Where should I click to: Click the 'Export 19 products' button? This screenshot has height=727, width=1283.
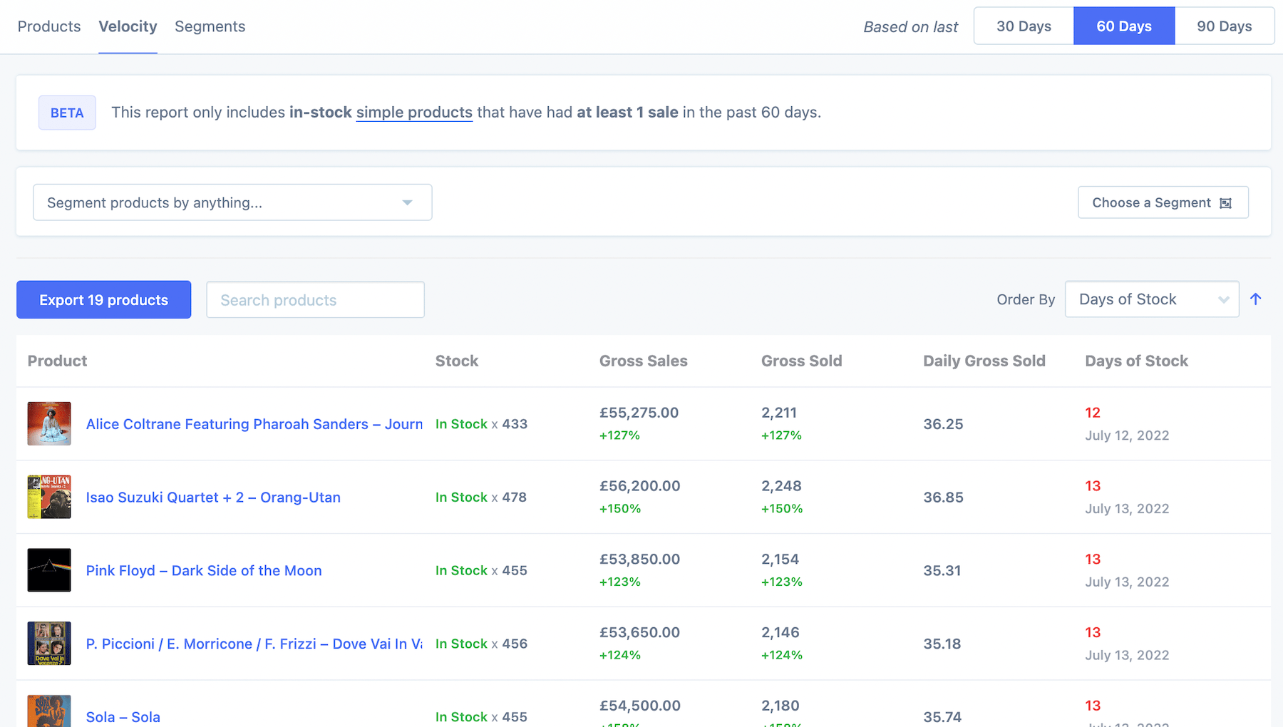[x=103, y=299]
